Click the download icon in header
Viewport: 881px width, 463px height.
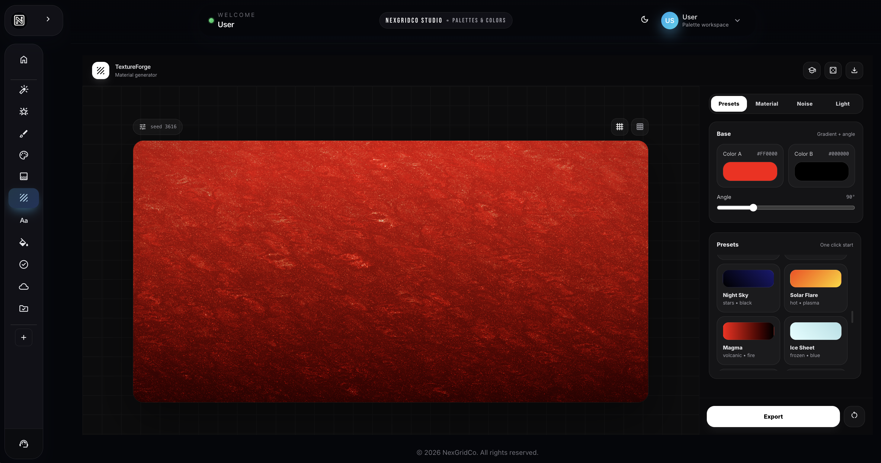pos(854,70)
